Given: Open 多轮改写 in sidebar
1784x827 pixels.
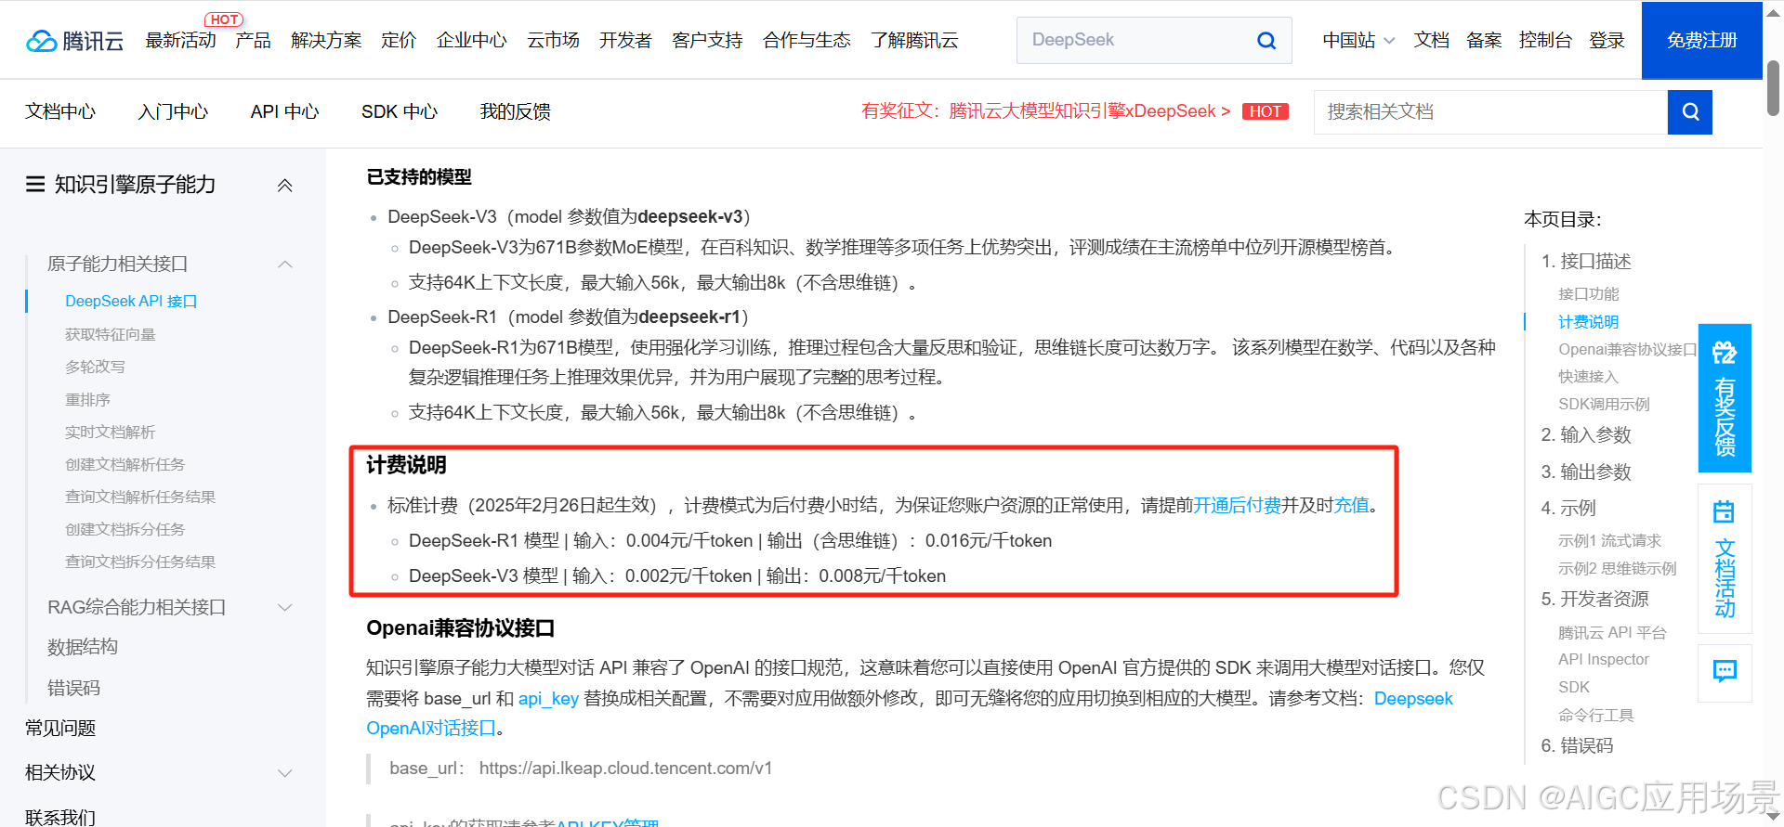Looking at the screenshot, I should [x=95, y=367].
